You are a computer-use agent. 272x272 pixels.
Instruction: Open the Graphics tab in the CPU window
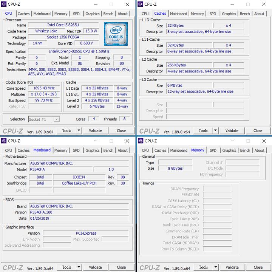click(93, 14)
